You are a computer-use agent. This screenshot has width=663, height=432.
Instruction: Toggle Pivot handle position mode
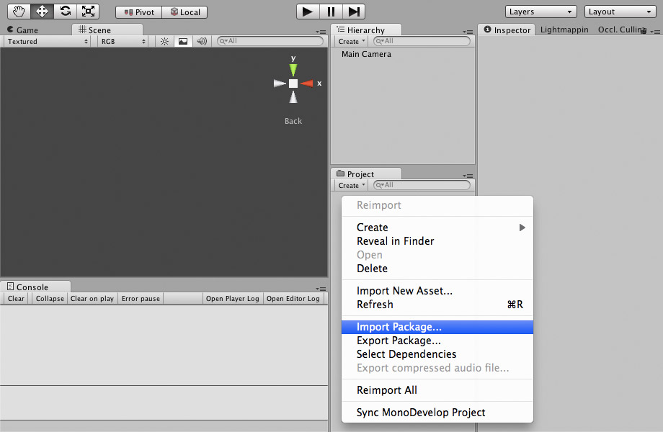click(x=138, y=12)
